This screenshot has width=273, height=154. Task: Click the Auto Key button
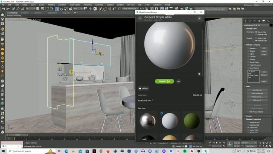[237, 143]
